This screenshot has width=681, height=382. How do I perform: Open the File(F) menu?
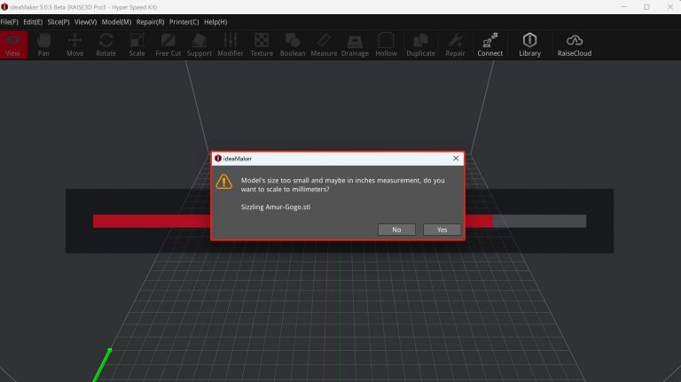(9, 21)
